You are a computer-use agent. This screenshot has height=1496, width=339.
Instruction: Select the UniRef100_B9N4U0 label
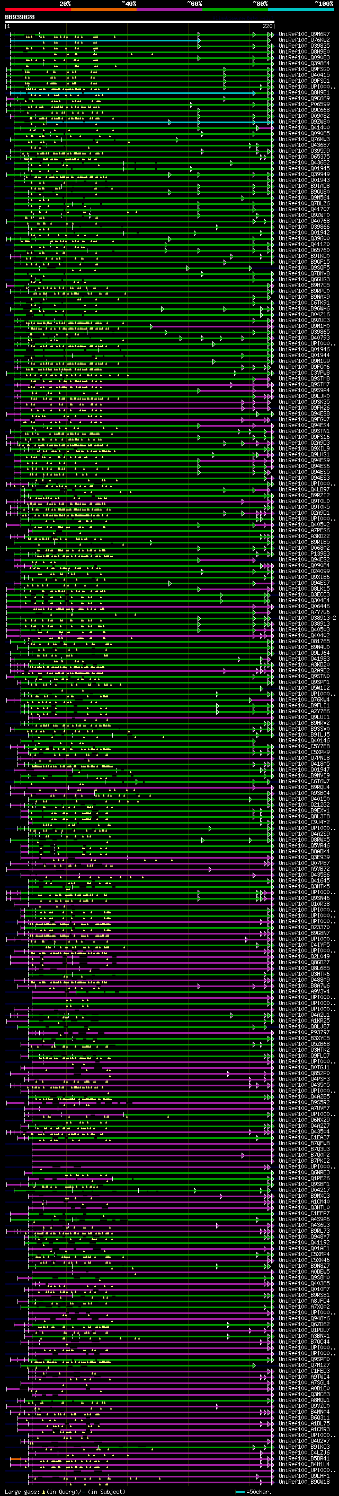click(304, 647)
